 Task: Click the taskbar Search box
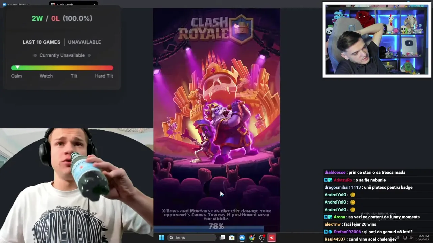tap(191, 238)
